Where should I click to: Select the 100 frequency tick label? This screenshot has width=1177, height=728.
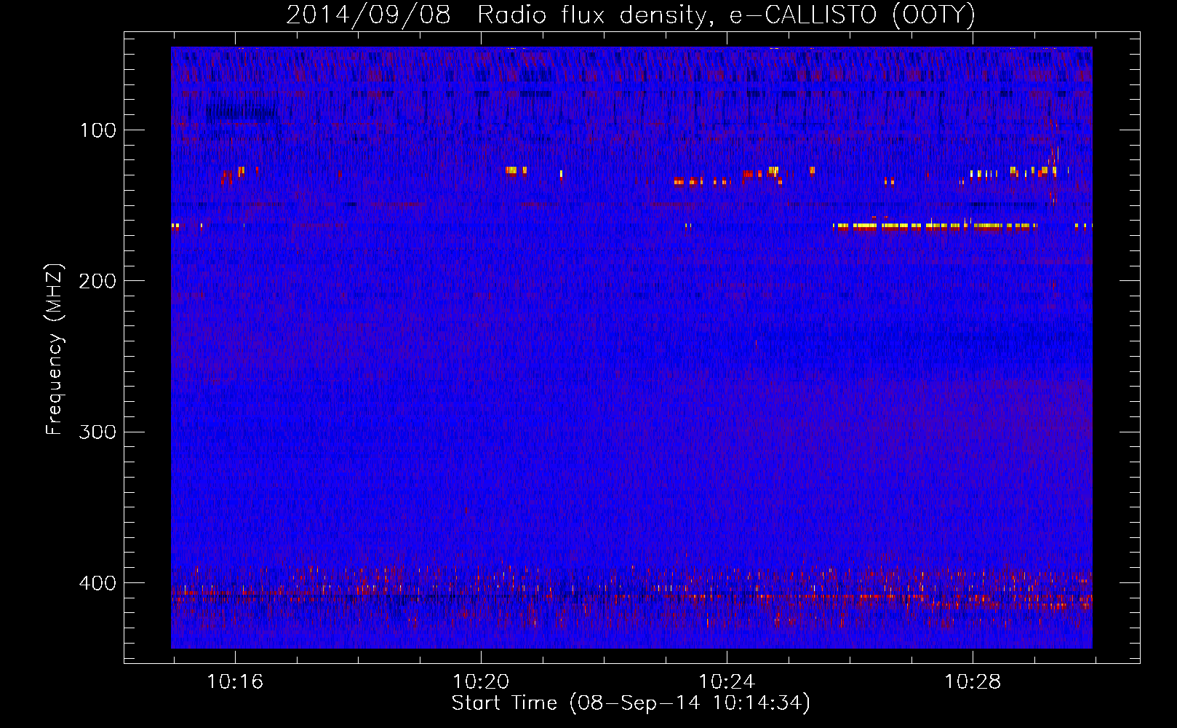98,130
